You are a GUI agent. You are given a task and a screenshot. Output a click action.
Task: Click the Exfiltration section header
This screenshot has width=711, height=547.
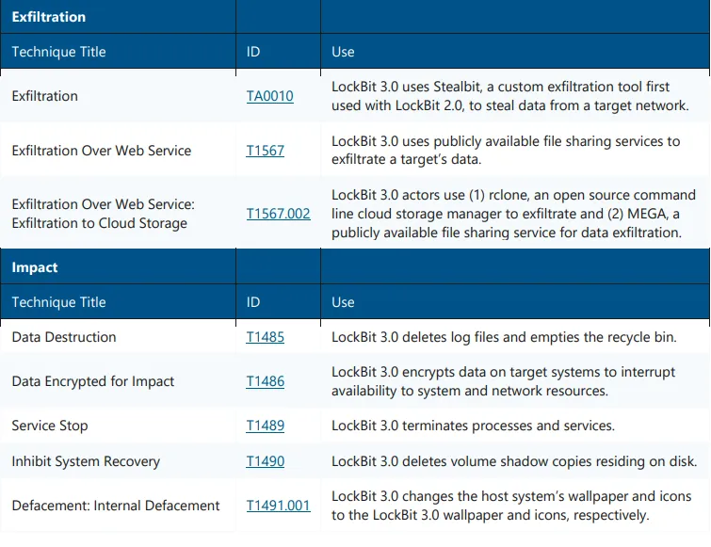pos(49,17)
